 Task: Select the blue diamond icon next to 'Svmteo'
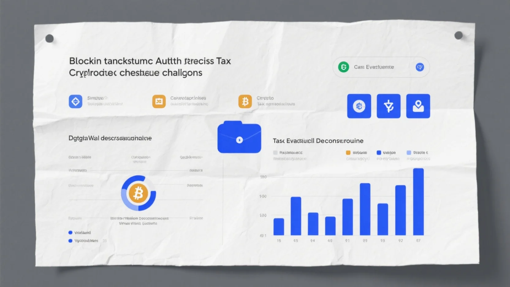click(75, 101)
